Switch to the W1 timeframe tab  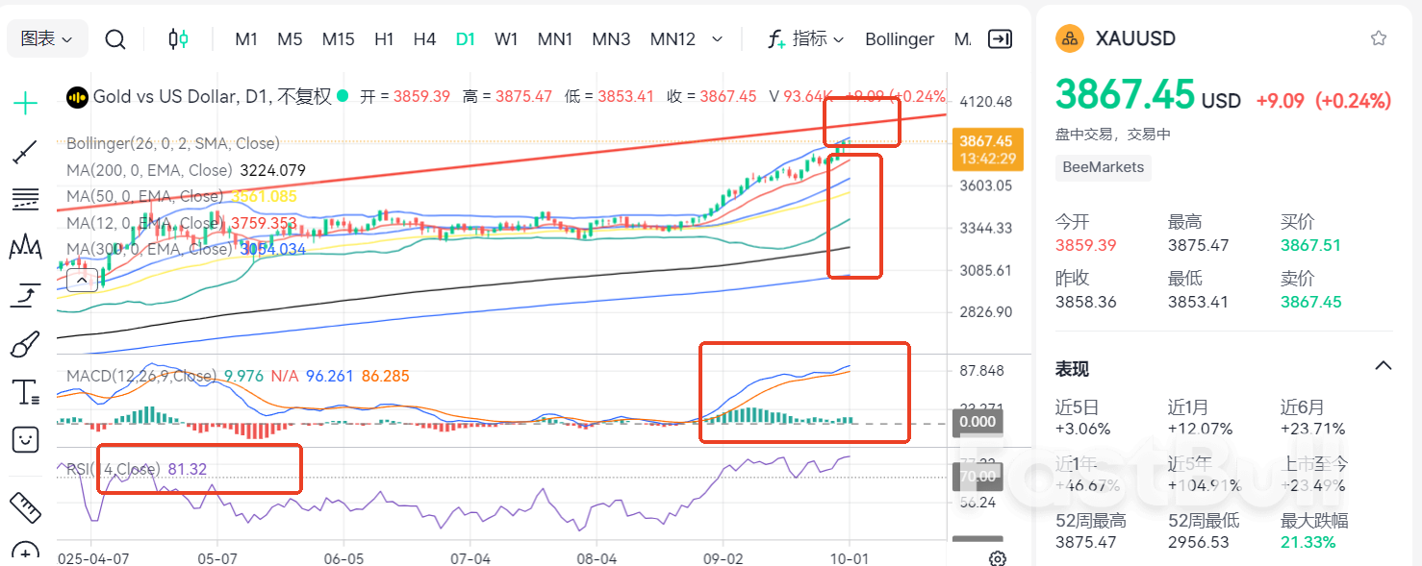[506, 39]
